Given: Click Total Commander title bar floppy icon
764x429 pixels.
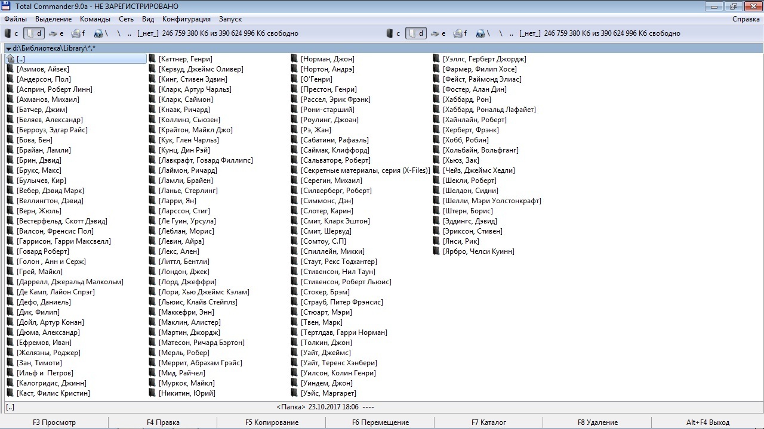Looking at the screenshot, I should point(7,6).
